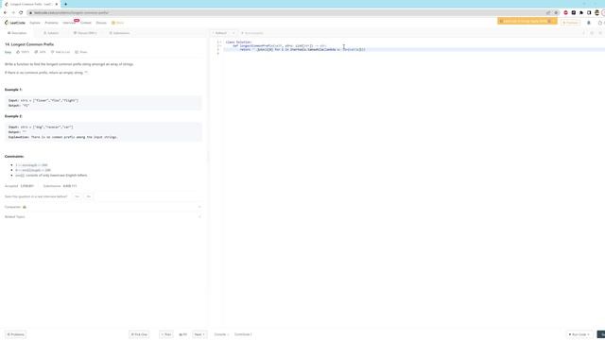Image resolution: width=605 pixels, height=340 pixels.
Task: Click the dark square extension icon
Action: [574, 12]
